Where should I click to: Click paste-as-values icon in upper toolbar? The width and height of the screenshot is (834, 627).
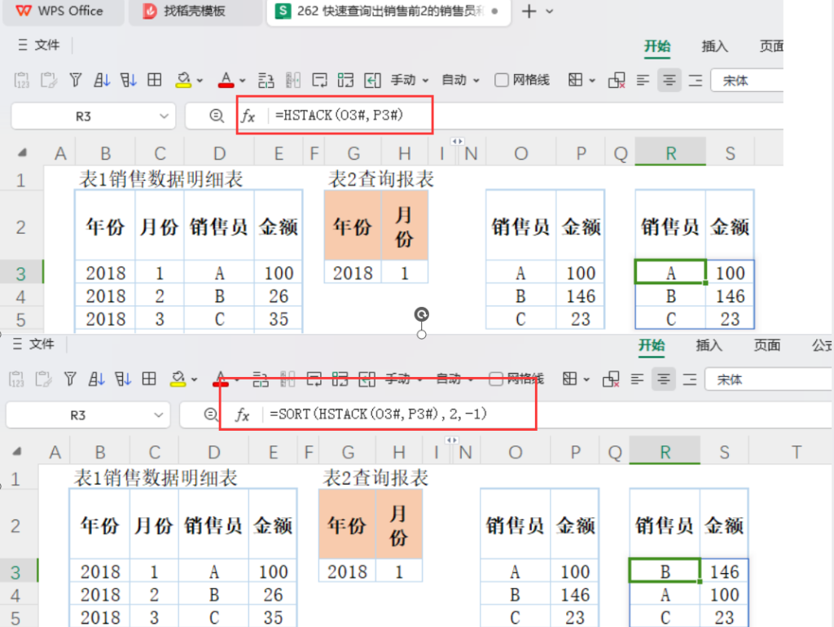(21, 81)
